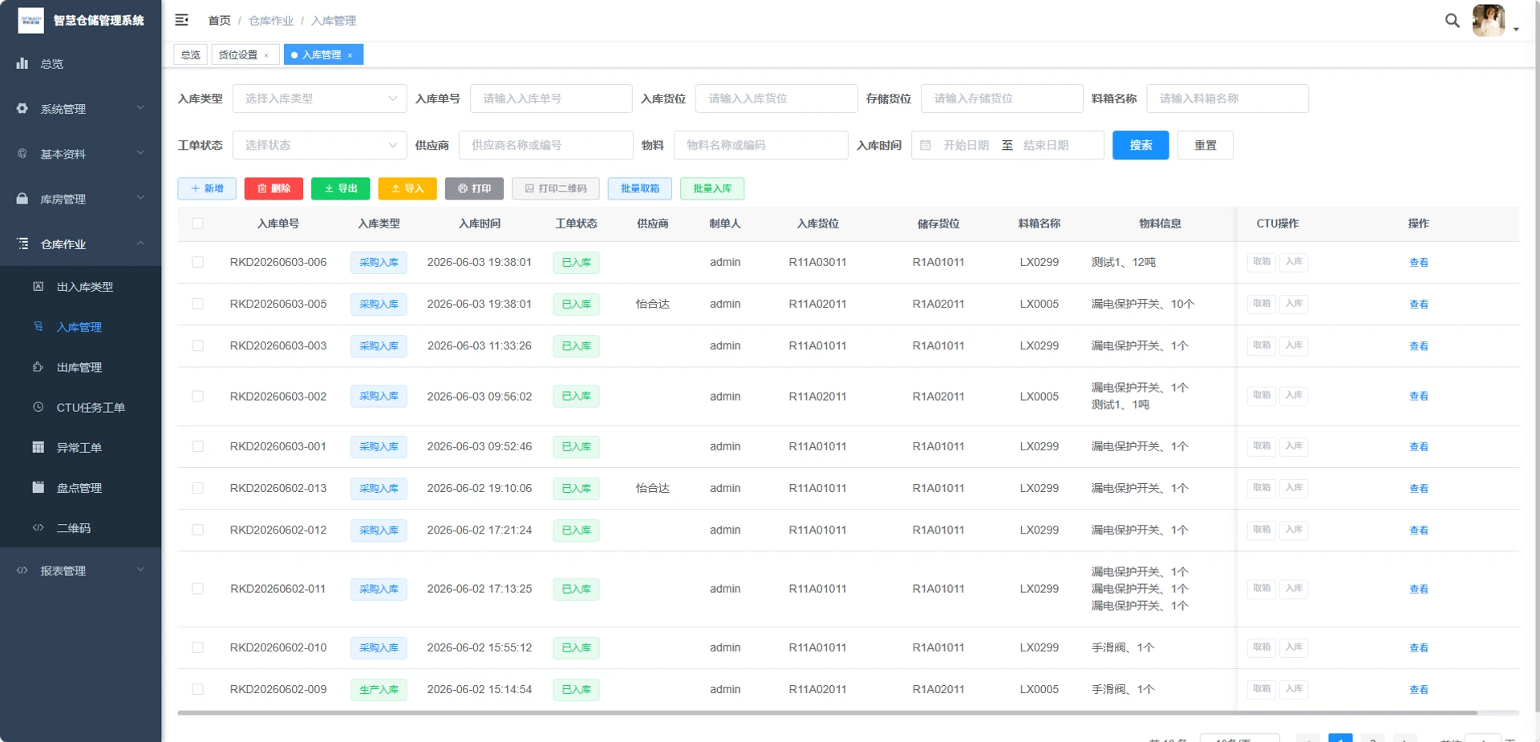1540x742 pixels.
Task: Click the 异常工单 table icon
Action: (38, 447)
